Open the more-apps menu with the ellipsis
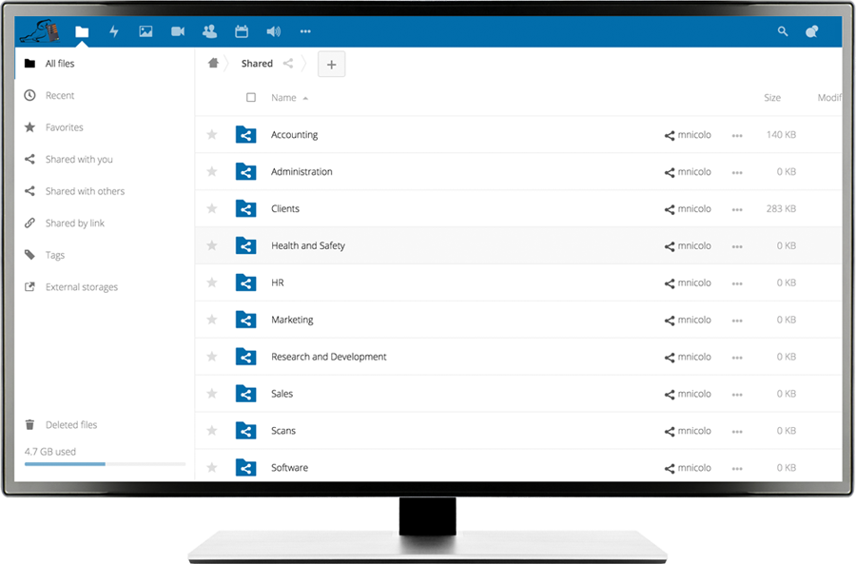 coord(304,31)
